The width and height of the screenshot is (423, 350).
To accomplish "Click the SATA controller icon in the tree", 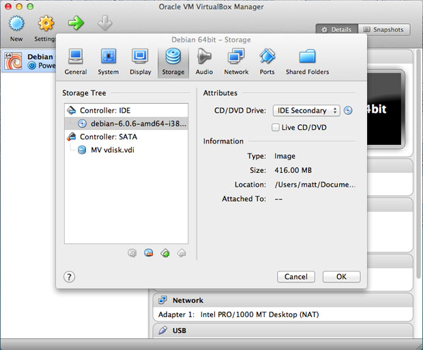I will click(72, 137).
